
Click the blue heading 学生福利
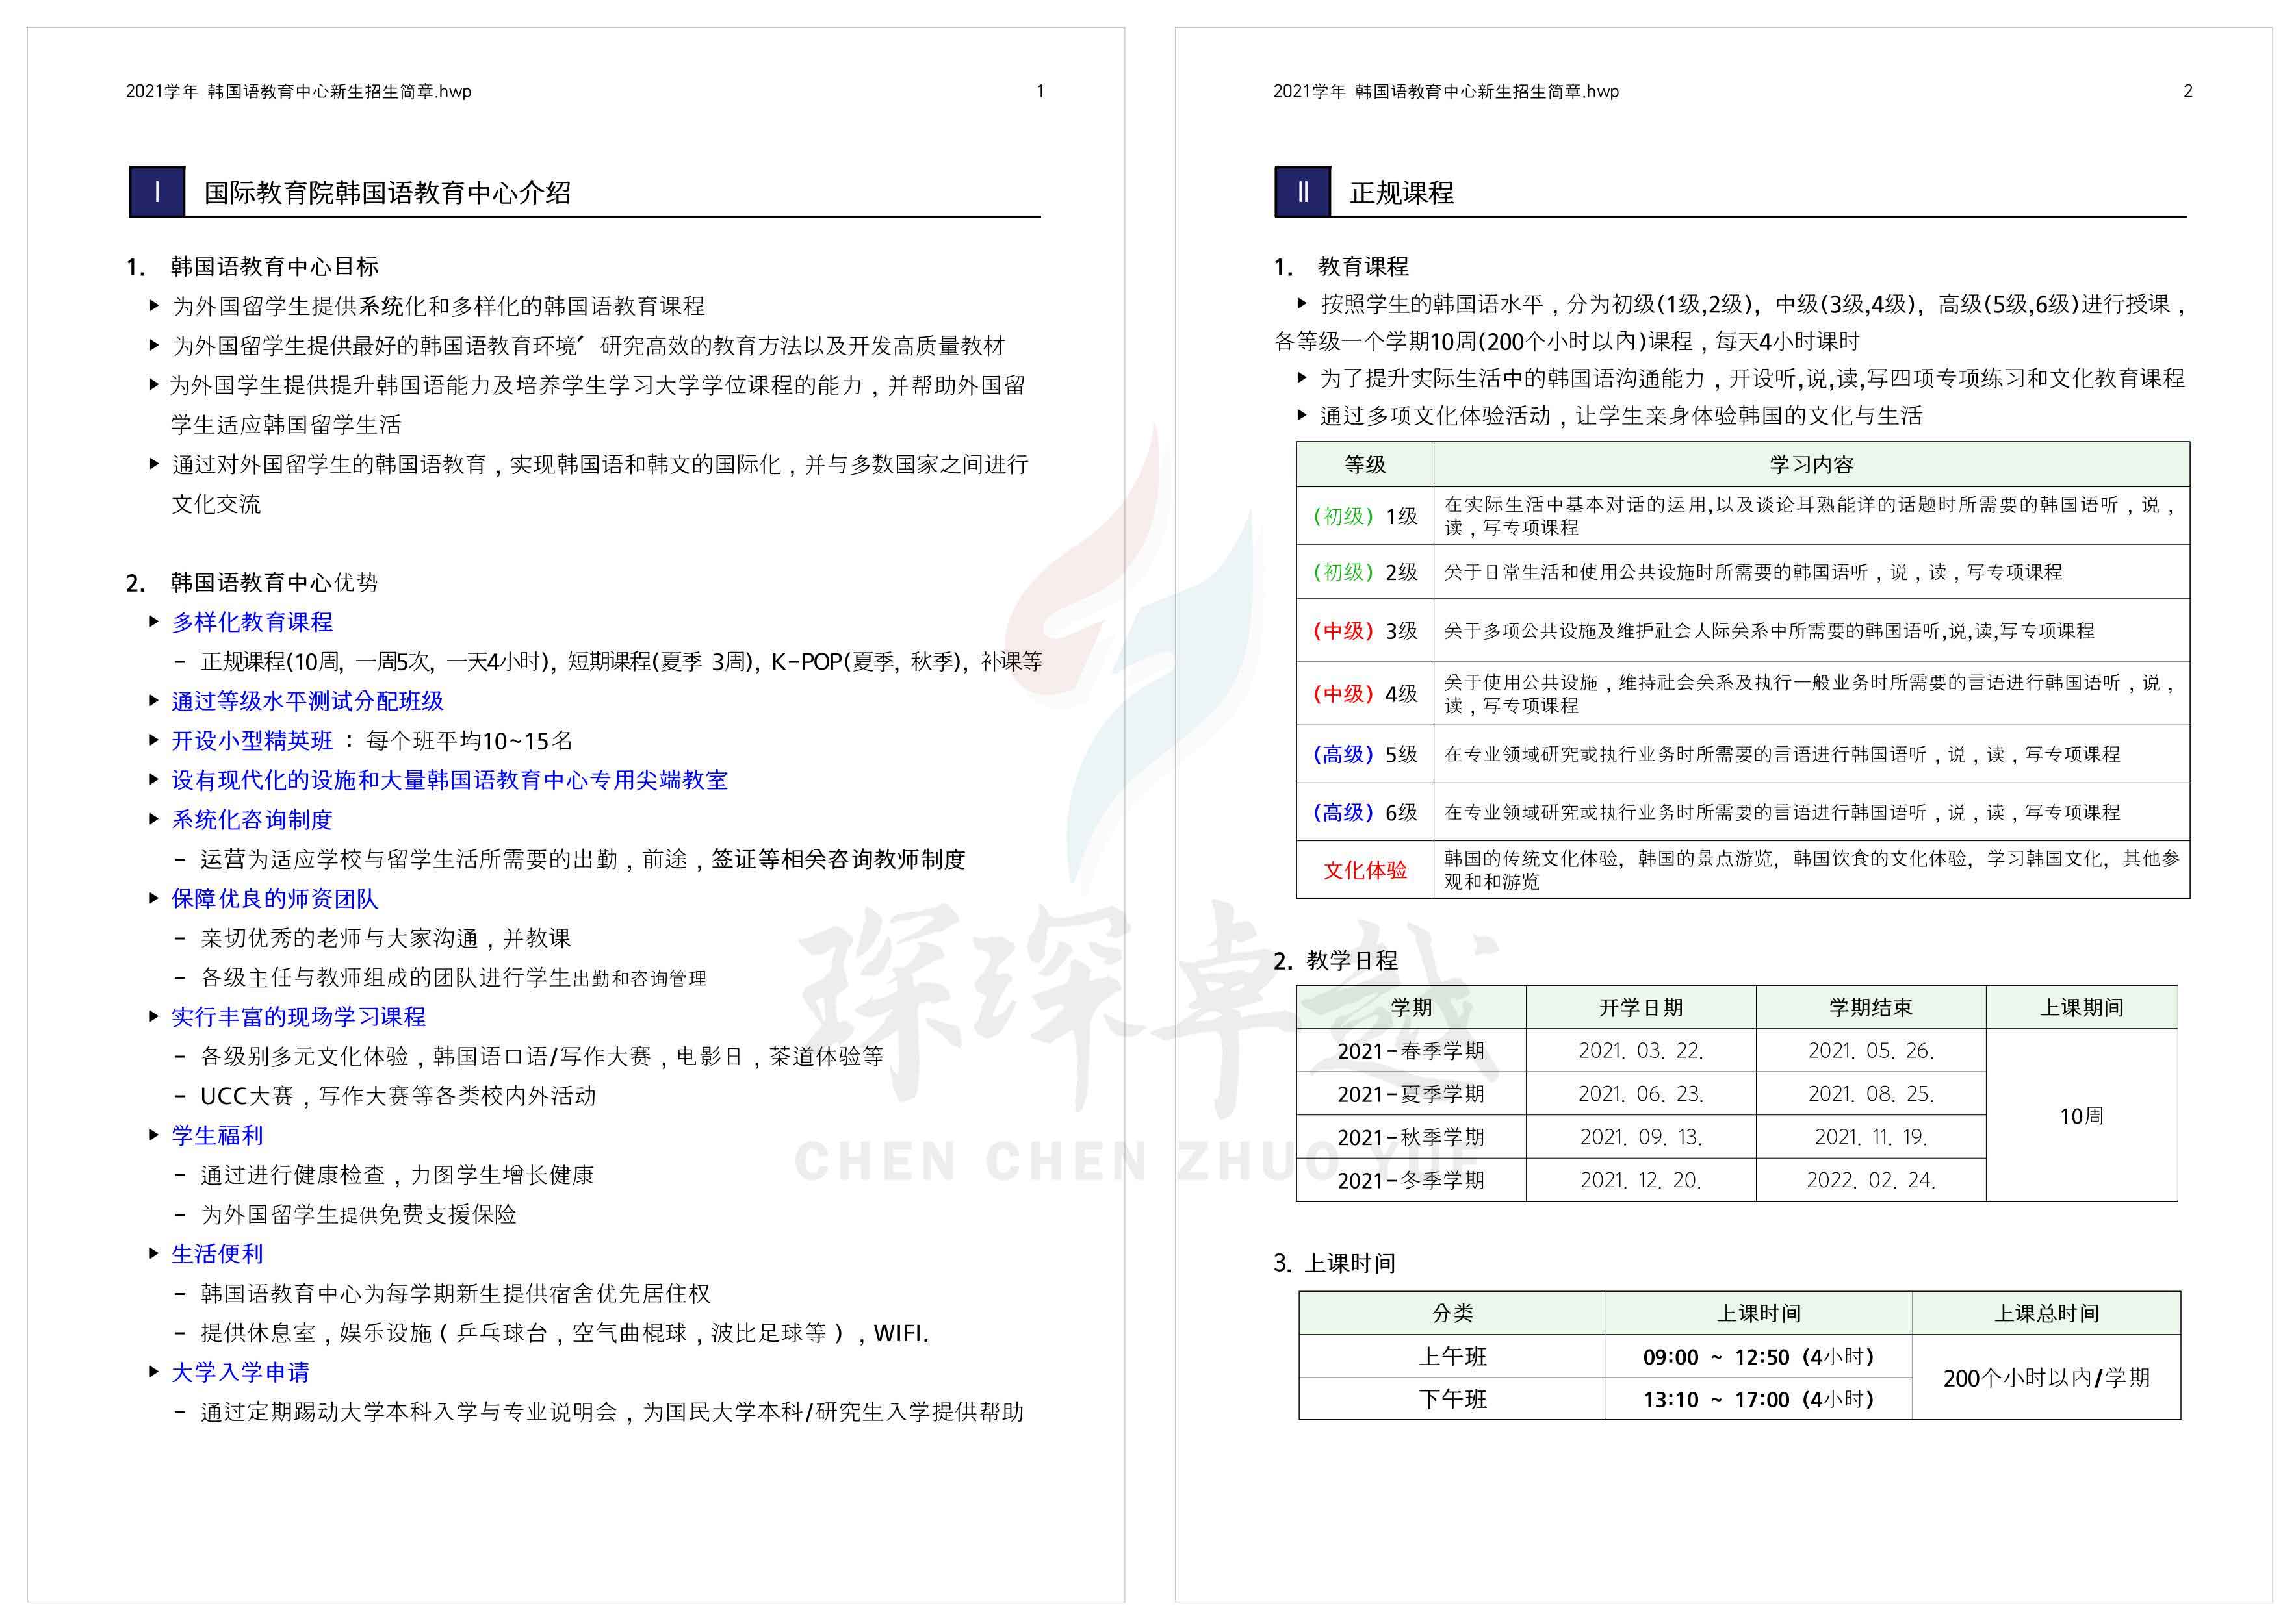(x=217, y=1135)
